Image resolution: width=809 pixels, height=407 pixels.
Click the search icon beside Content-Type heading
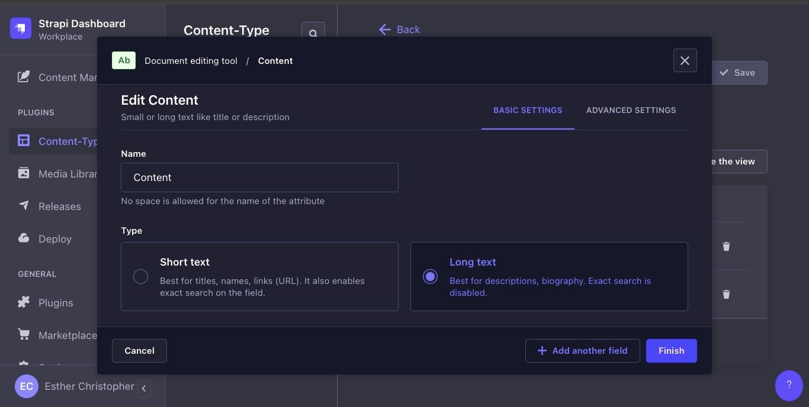pyautogui.click(x=313, y=32)
